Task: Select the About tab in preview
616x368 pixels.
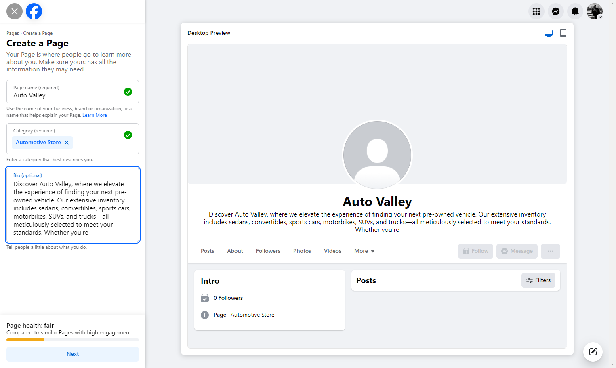Action: tap(235, 251)
